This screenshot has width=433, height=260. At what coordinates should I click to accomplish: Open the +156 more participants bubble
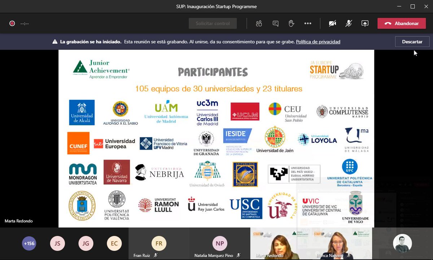(29, 243)
